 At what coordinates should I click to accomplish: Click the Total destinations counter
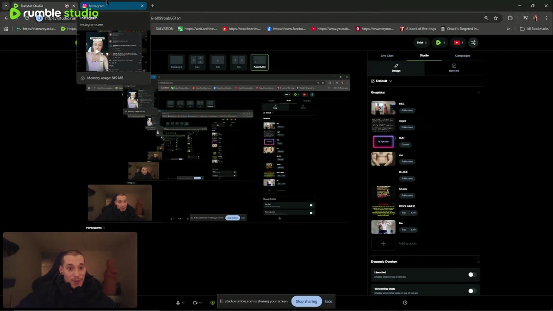coord(421,42)
